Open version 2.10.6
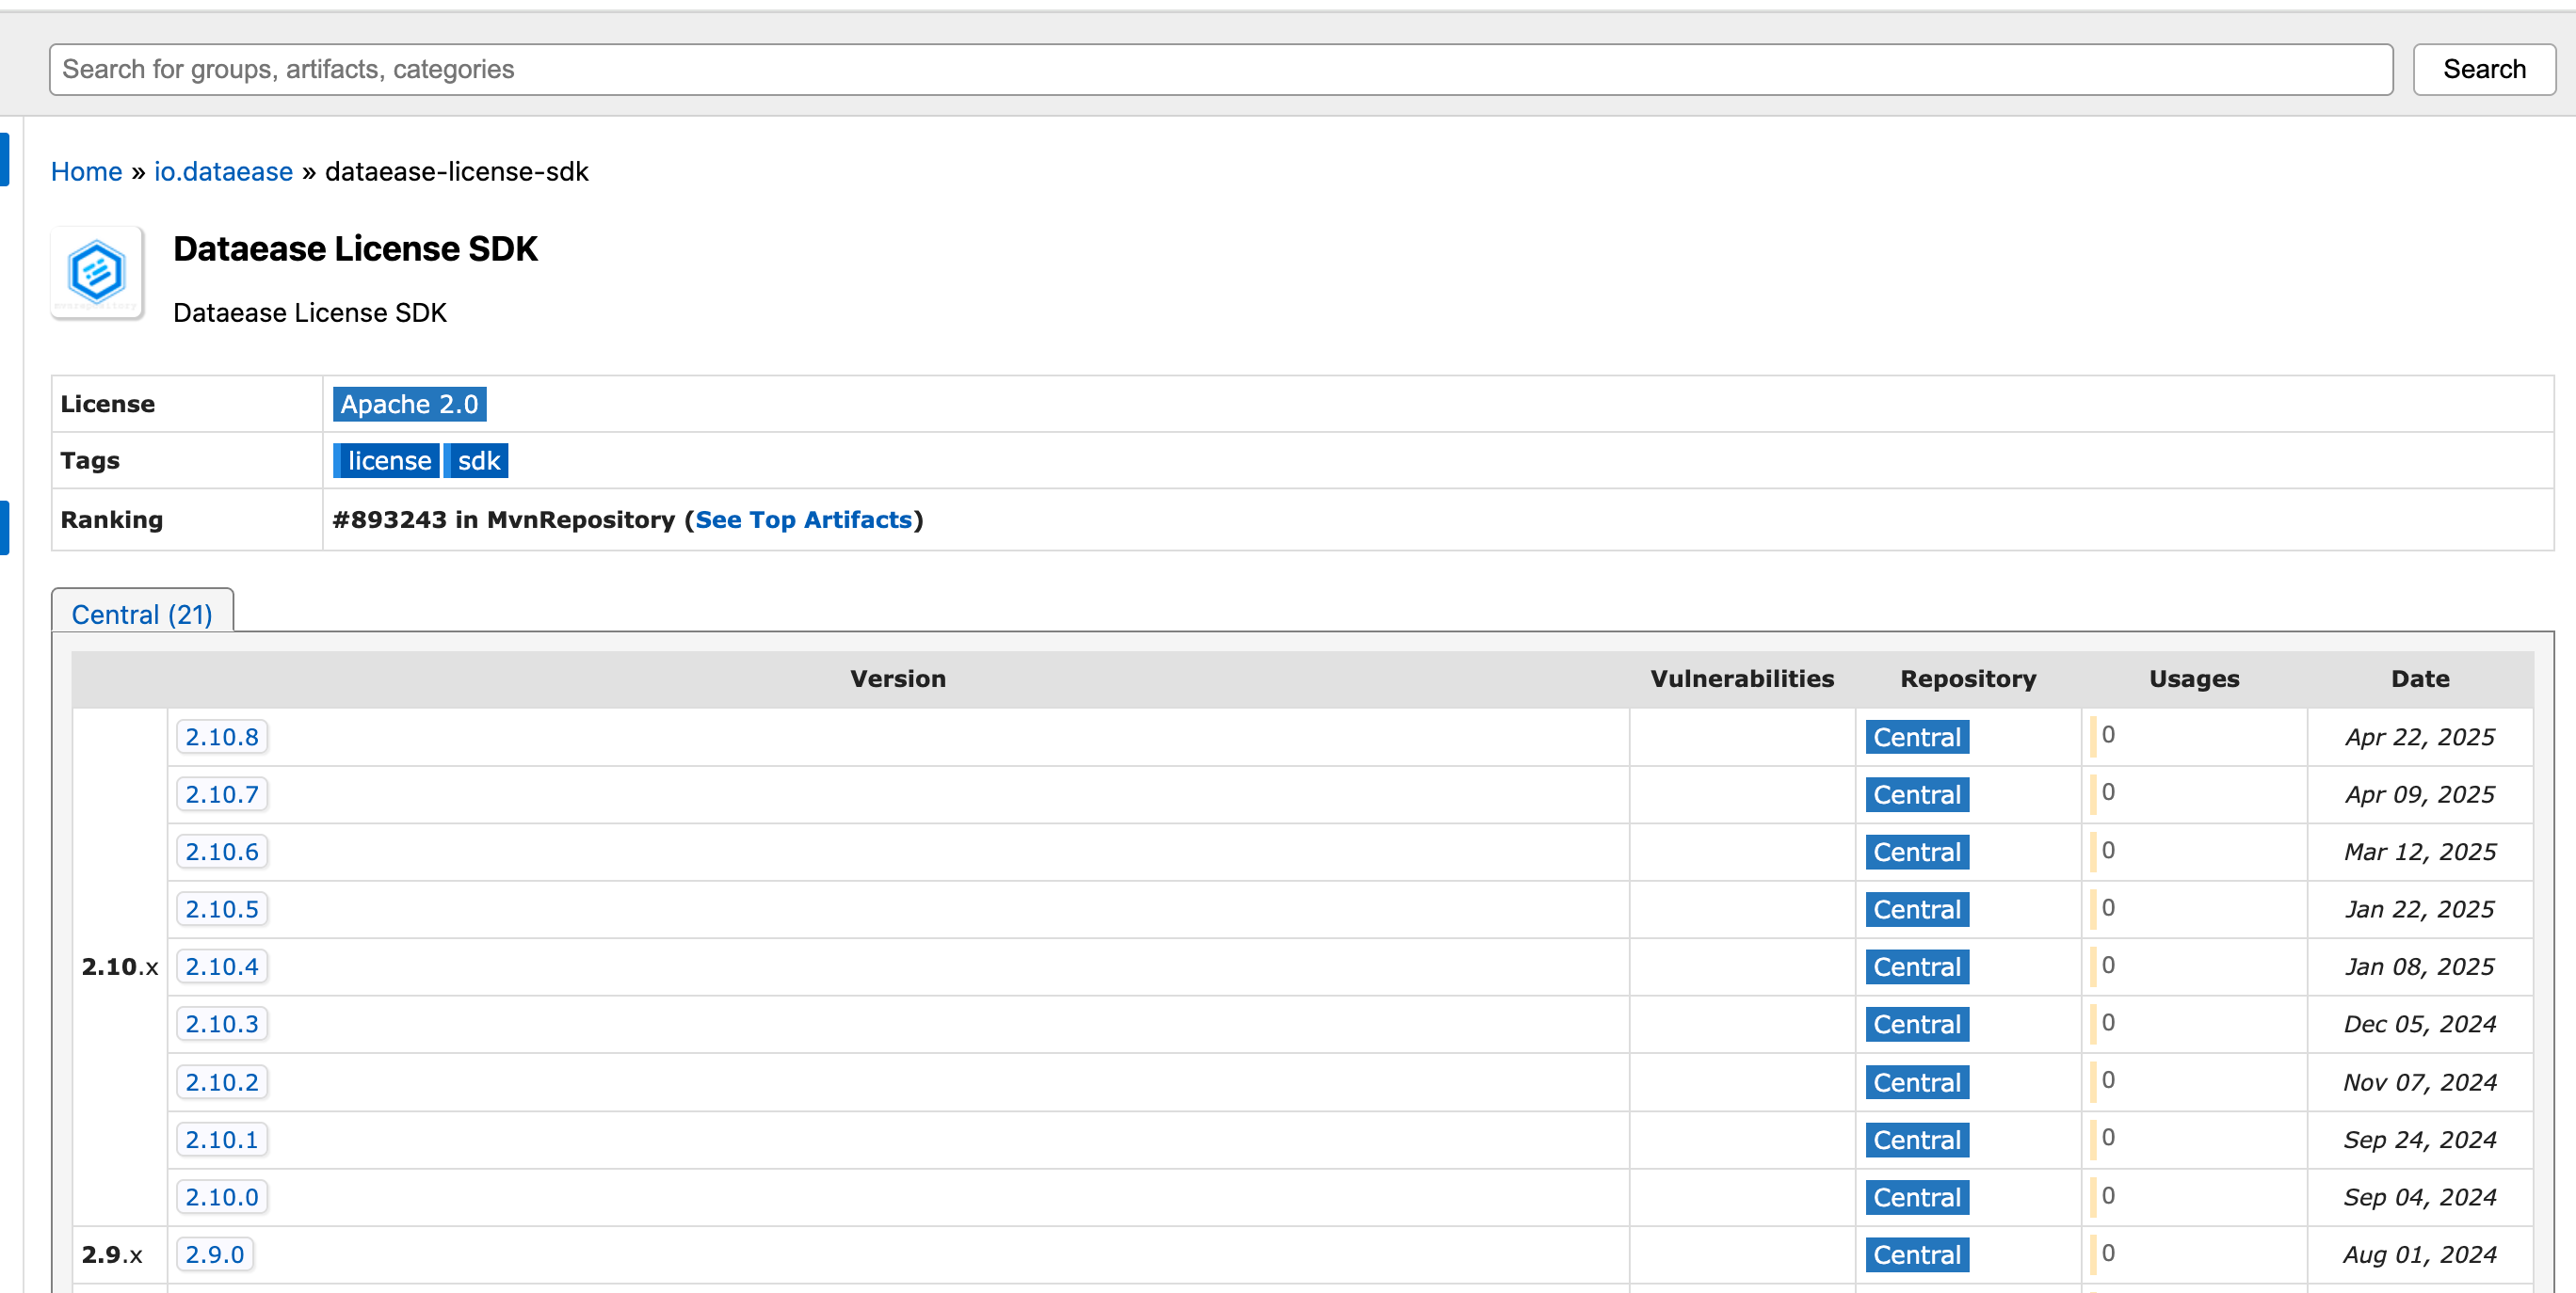Viewport: 2576px width, 1293px height. point(222,852)
